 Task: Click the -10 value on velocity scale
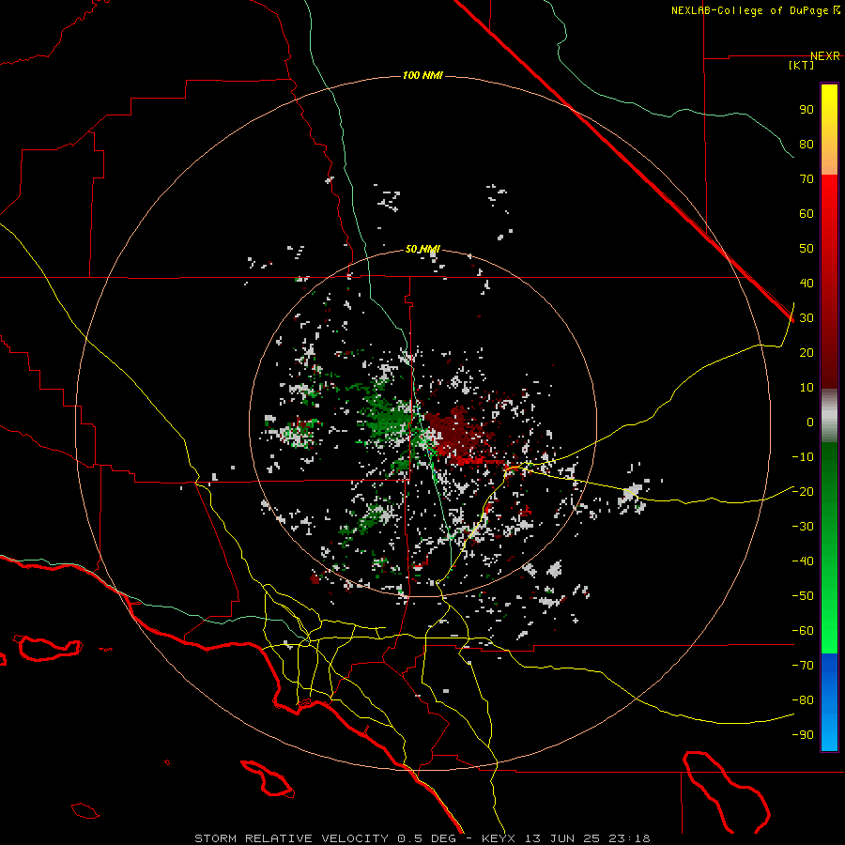pyautogui.click(x=803, y=457)
